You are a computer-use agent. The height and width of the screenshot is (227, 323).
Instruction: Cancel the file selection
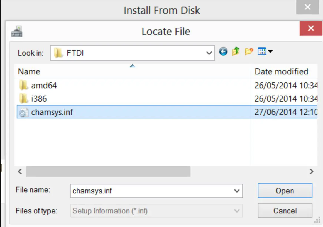(285, 211)
